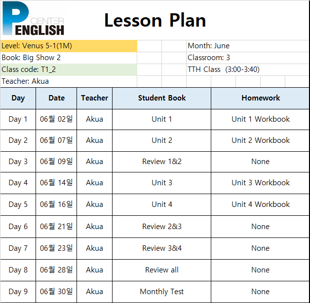The height and width of the screenshot is (303, 310).
Task: Click the Monthly Test cell
Action: click(162, 292)
